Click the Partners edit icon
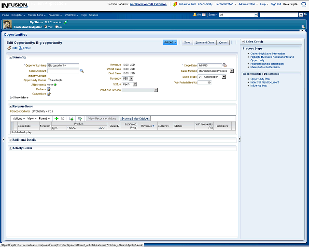This screenshot has width=309, height=247. coord(49,89)
